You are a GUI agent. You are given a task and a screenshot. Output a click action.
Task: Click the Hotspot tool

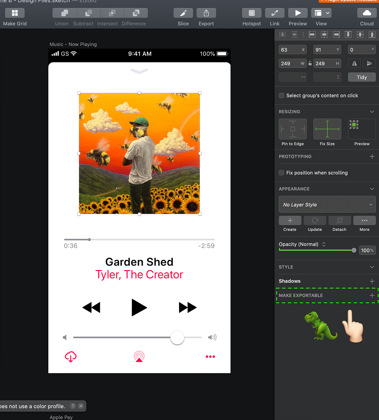(252, 13)
